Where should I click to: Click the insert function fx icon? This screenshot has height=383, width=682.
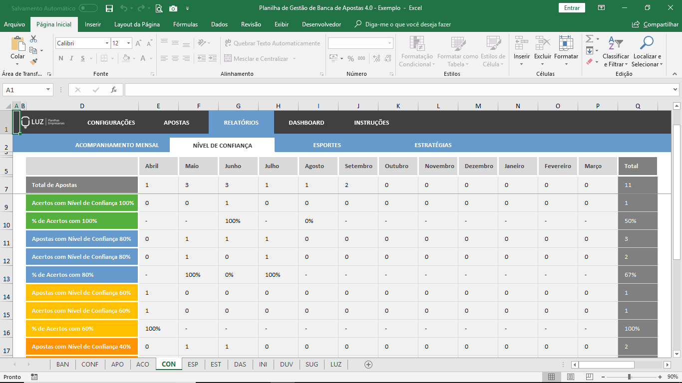coord(114,90)
